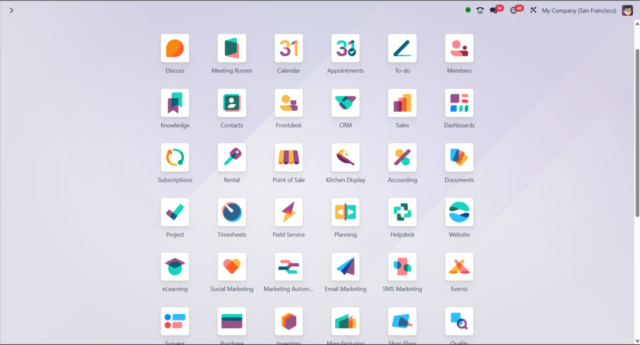Launch the Sales app
Image resolution: width=640 pixels, height=345 pixels.
pos(402,103)
